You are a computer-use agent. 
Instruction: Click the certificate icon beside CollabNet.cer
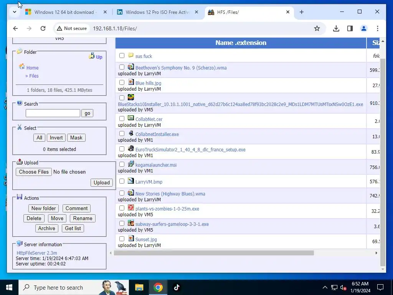[x=131, y=118]
